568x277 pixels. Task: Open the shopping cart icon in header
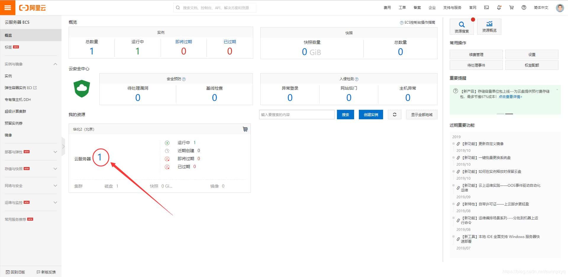(x=511, y=8)
